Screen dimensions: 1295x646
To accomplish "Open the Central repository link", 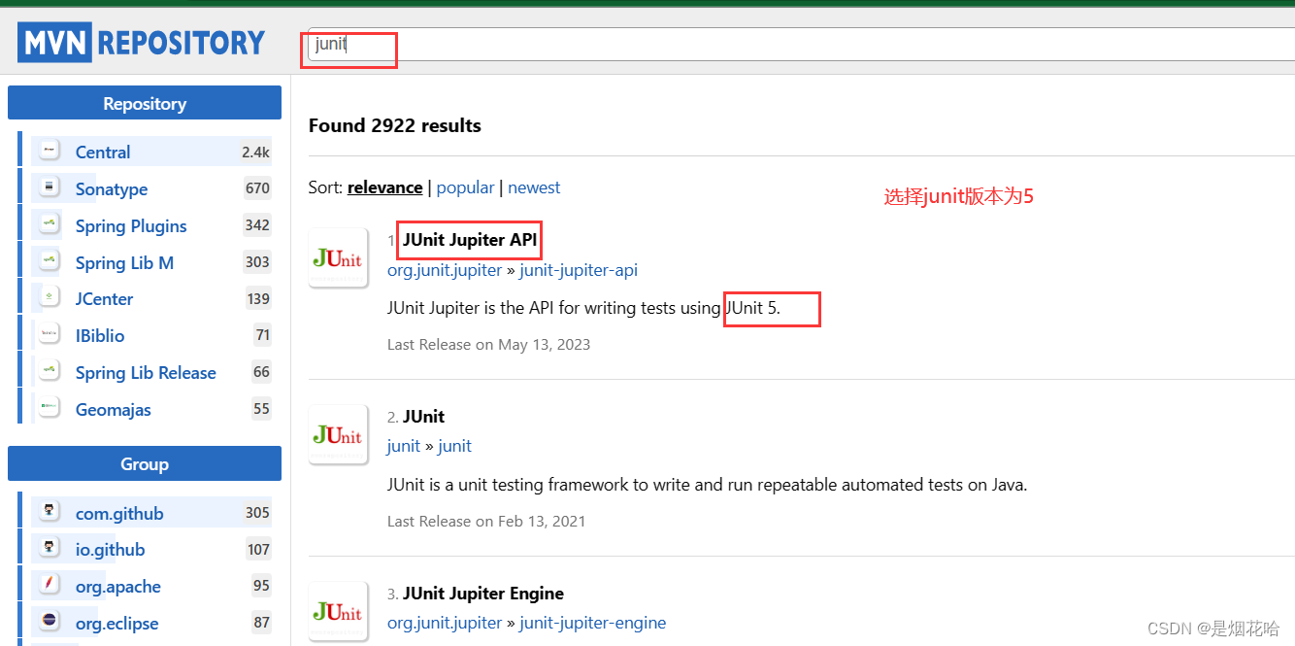I will coord(103,152).
